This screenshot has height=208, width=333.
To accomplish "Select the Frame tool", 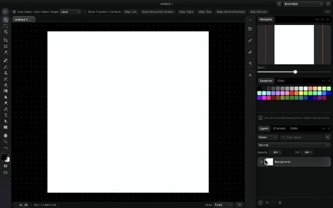I will tap(6, 46).
